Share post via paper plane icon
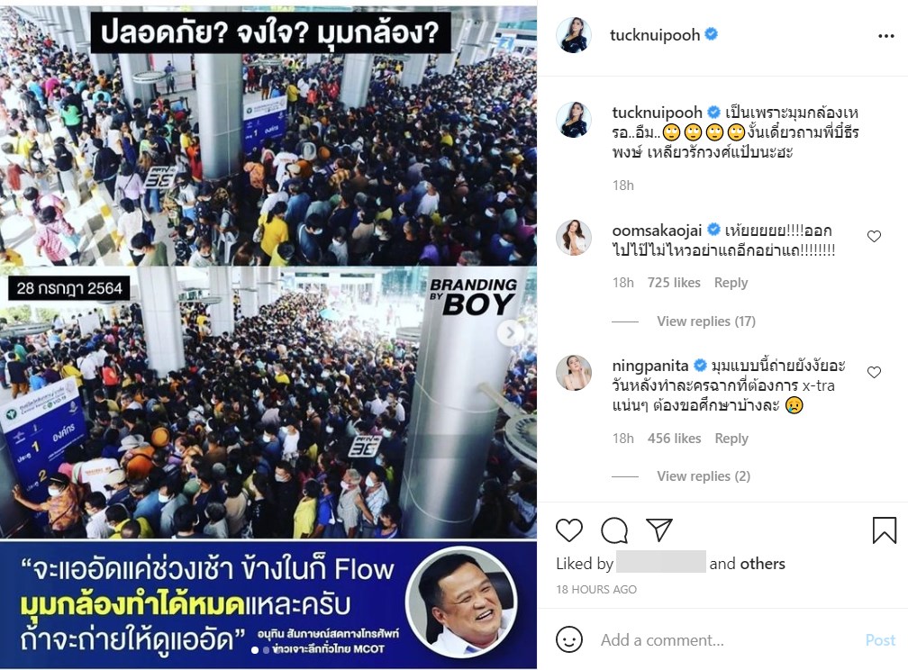Image resolution: width=908 pixels, height=670 pixels. pyautogui.click(x=659, y=530)
